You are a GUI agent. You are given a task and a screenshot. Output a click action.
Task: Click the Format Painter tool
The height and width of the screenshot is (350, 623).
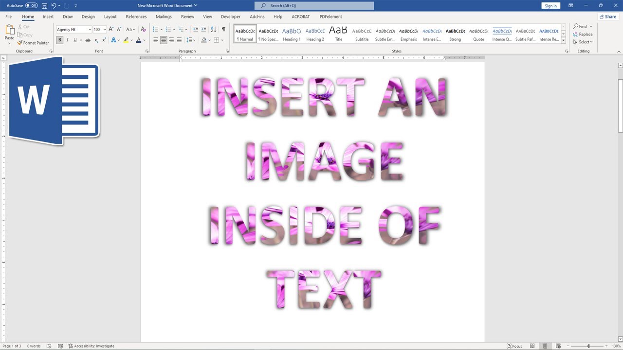point(33,43)
